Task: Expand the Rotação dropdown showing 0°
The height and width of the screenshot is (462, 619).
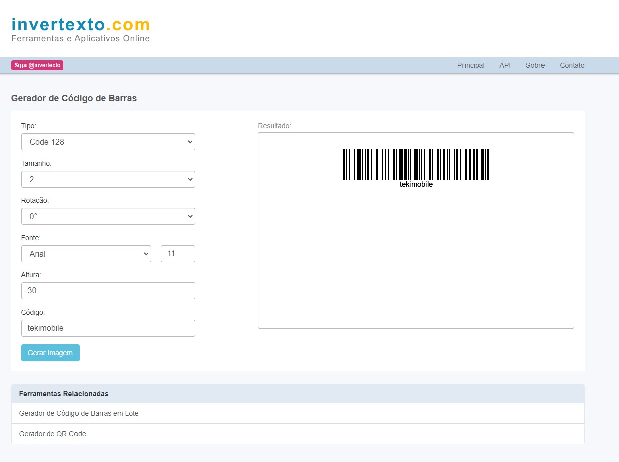Action: [x=108, y=216]
